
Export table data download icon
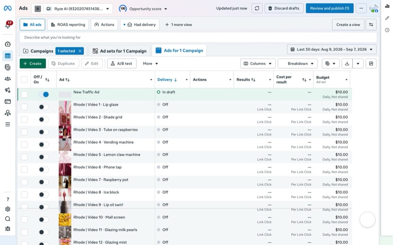pos(347,64)
